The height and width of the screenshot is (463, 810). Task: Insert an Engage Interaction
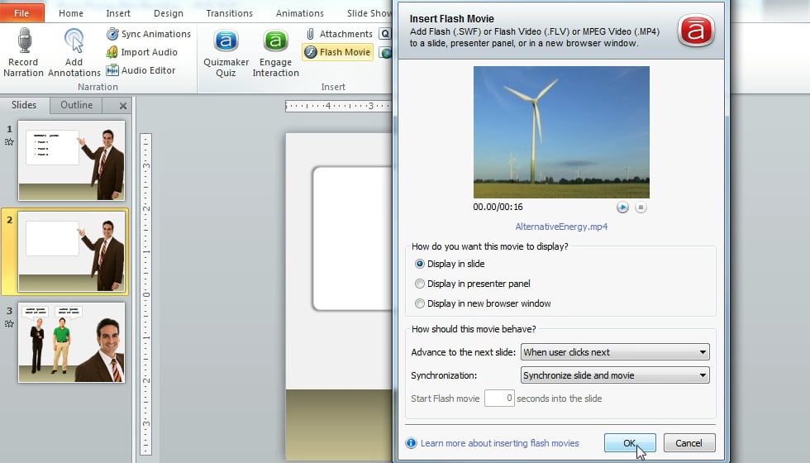[275, 53]
